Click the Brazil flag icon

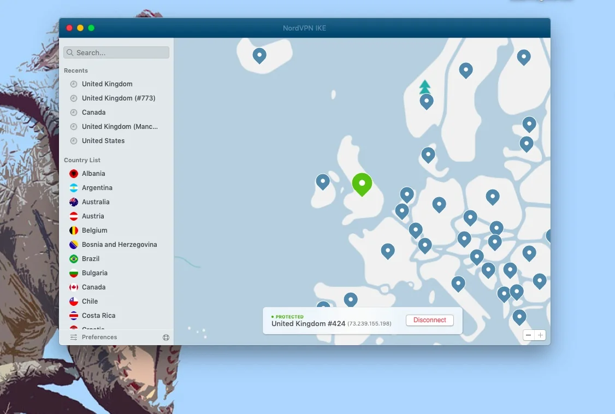coord(74,259)
